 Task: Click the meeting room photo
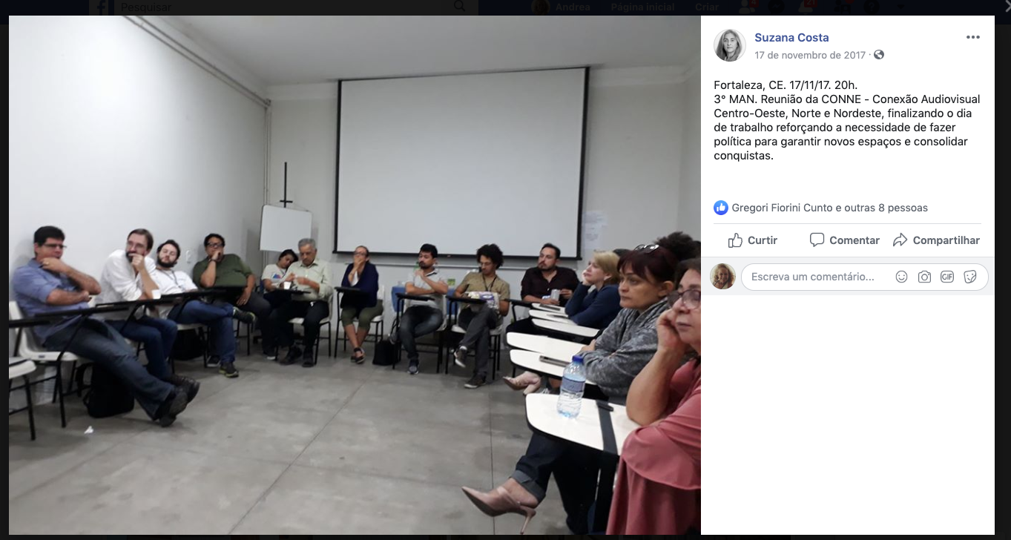[x=355, y=274]
